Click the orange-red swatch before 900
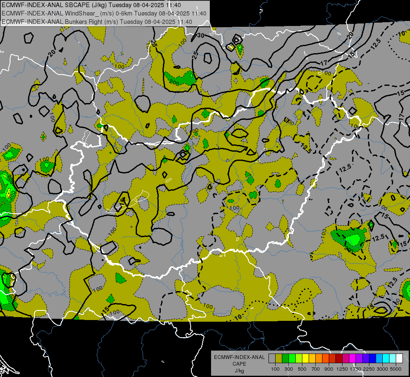The height and width of the screenshot is (377, 410). pos(325,358)
